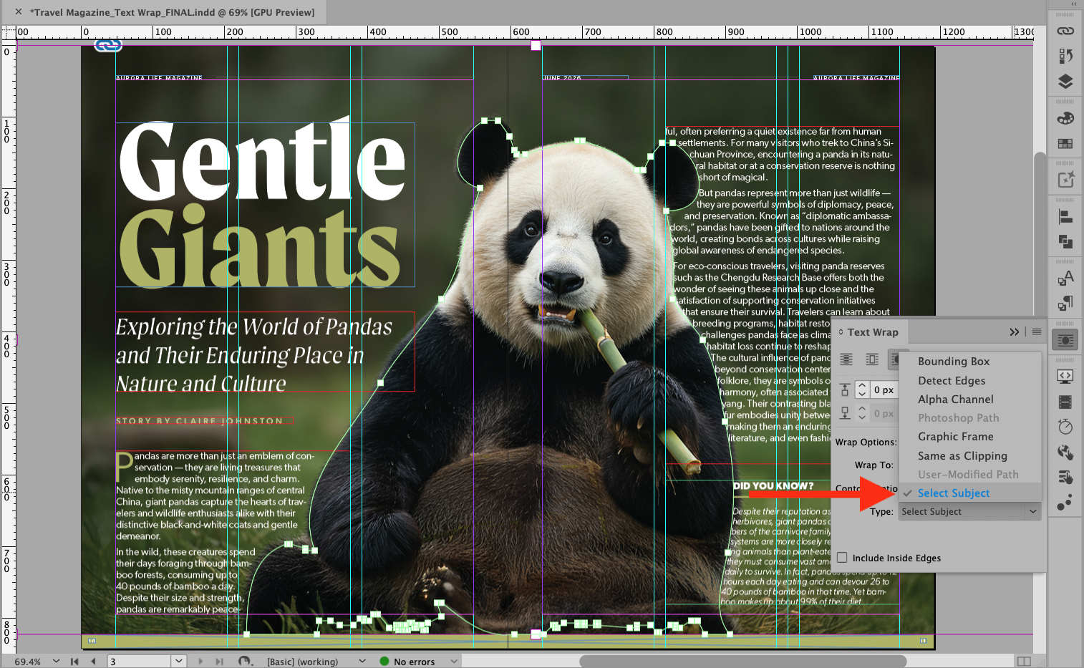Click the page number input field showing 3
1084x668 pixels.
[140, 661]
